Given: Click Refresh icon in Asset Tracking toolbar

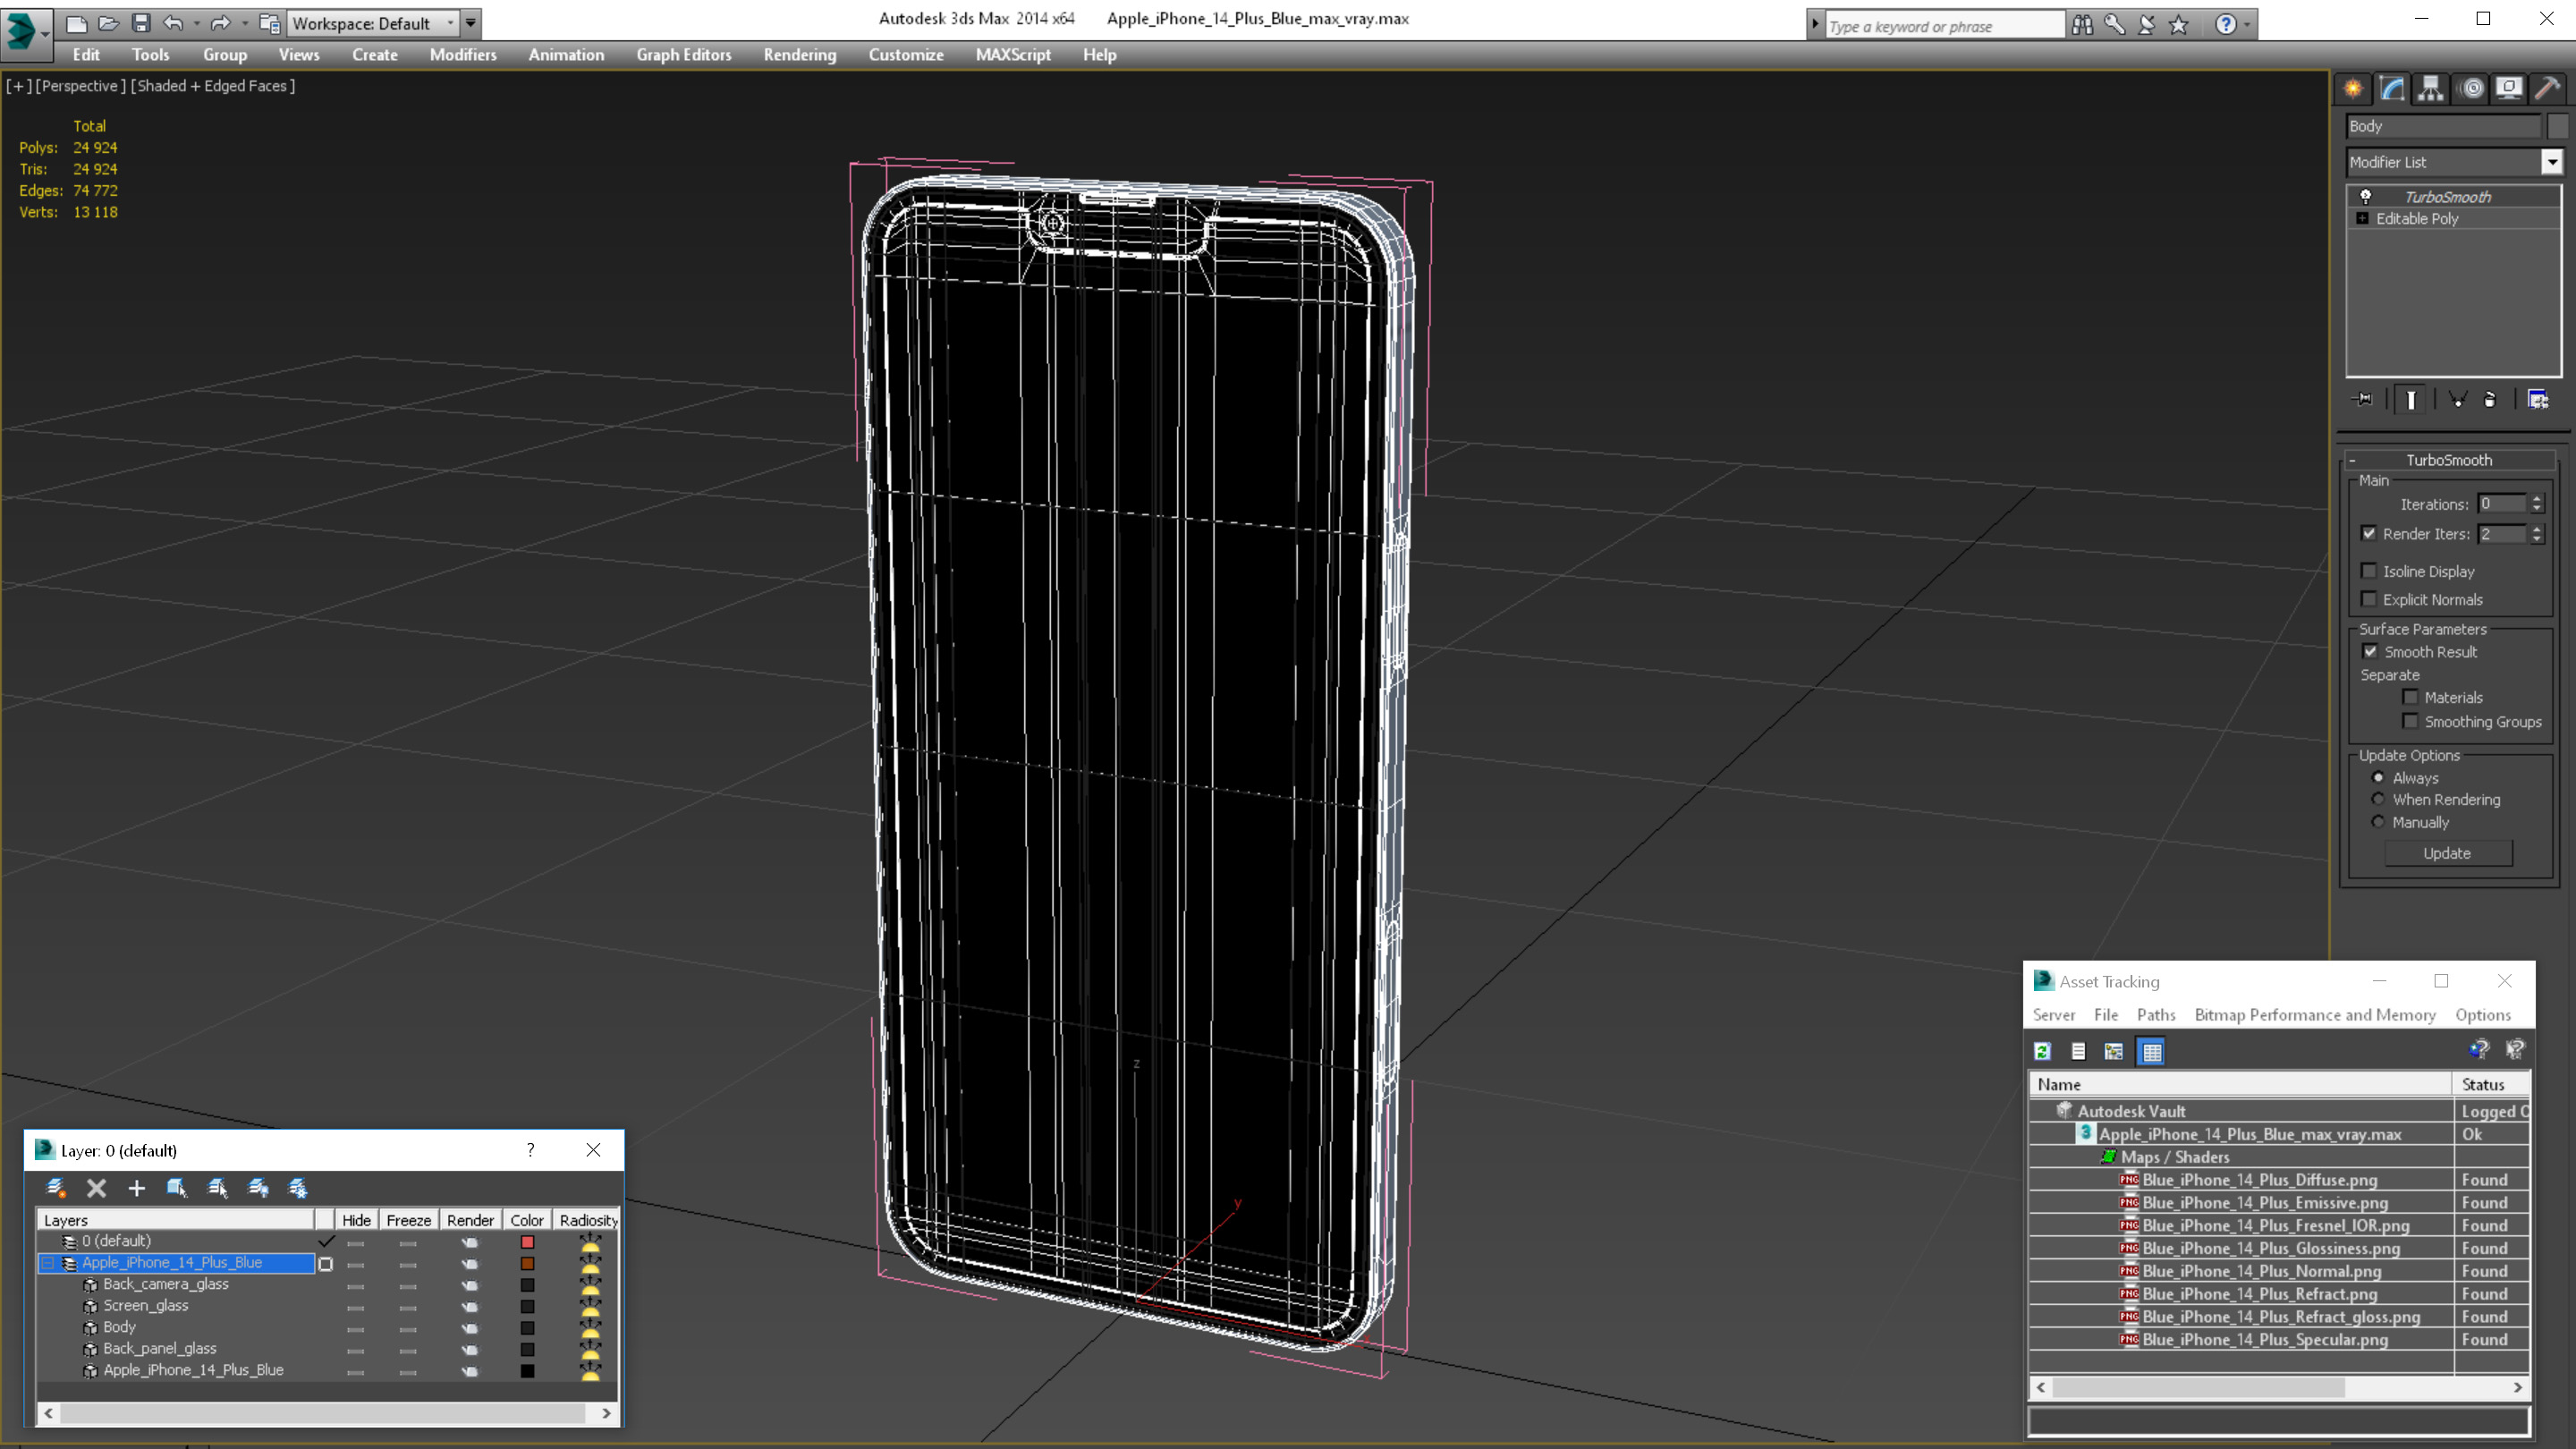Looking at the screenshot, I should tap(2043, 1051).
